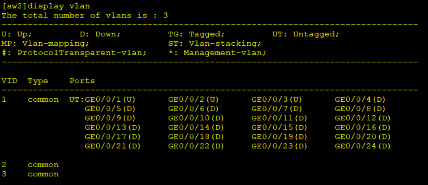The height and width of the screenshot is (185, 428).
Task: Click the 'VID' column header
Action: 9,80
